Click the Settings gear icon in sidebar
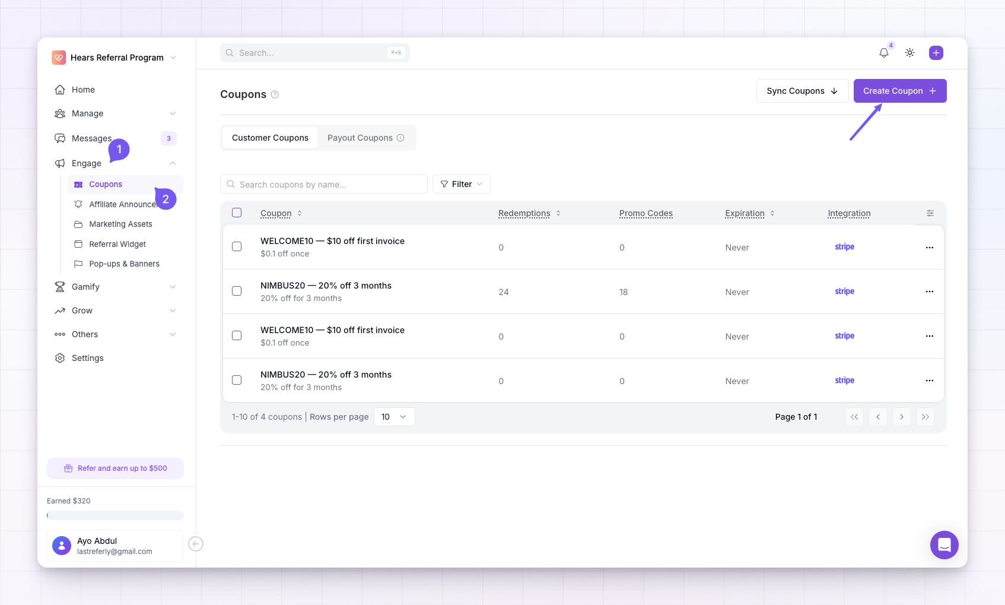1005x605 pixels. (x=60, y=358)
